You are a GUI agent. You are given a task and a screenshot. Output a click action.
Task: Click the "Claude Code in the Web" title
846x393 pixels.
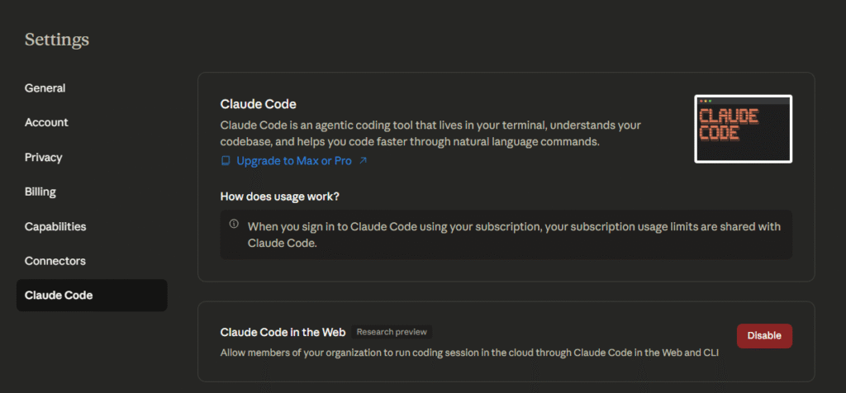283,332
